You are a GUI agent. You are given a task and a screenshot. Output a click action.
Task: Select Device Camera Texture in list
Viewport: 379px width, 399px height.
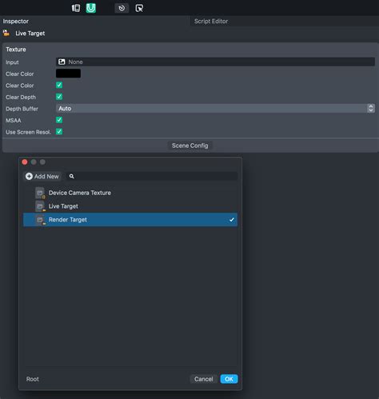[x=130, y=193]
